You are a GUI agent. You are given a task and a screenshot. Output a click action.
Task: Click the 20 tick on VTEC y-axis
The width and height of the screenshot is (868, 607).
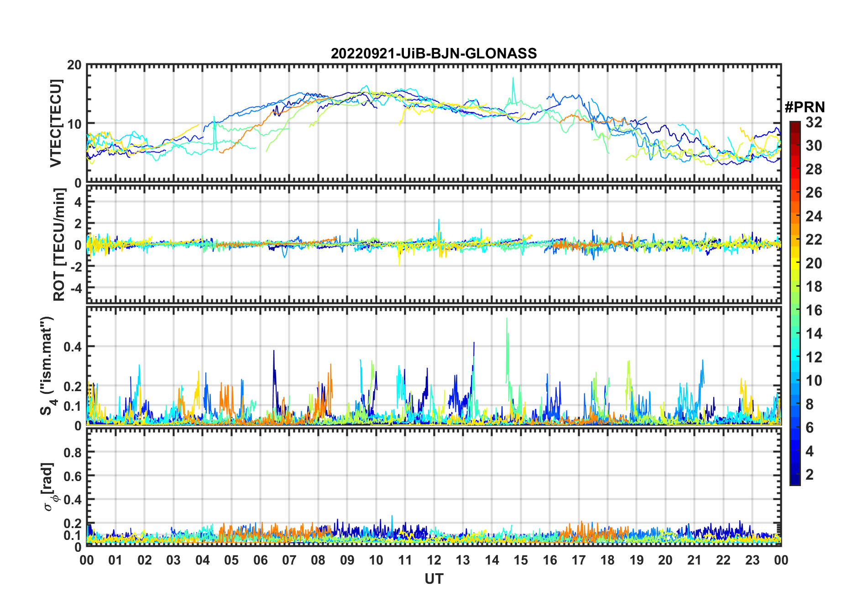point(74,65)
